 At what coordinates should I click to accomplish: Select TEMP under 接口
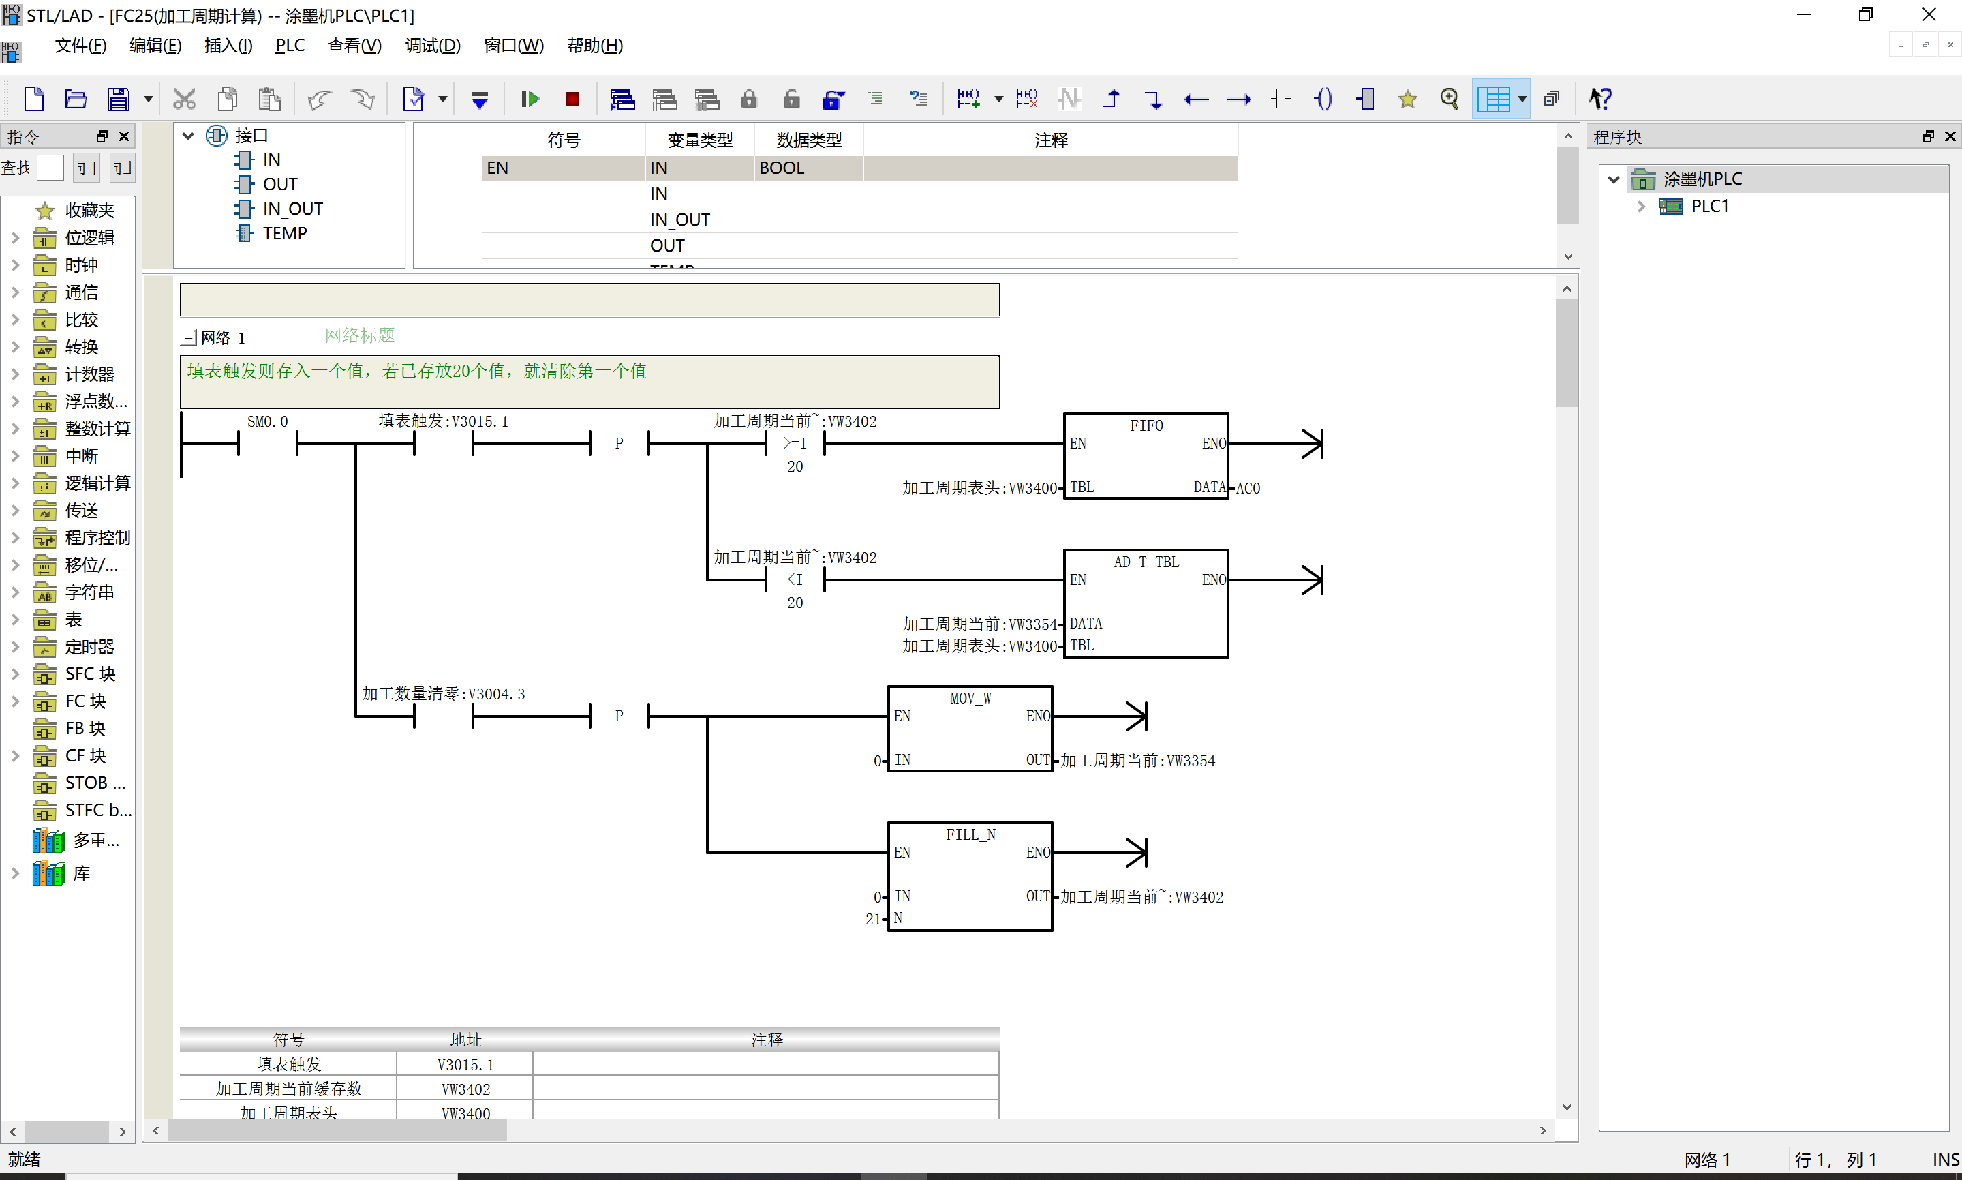pos(284,234)
